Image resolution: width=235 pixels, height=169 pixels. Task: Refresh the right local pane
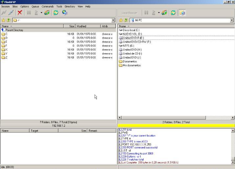pyautogui.click(x=173, y=12)
